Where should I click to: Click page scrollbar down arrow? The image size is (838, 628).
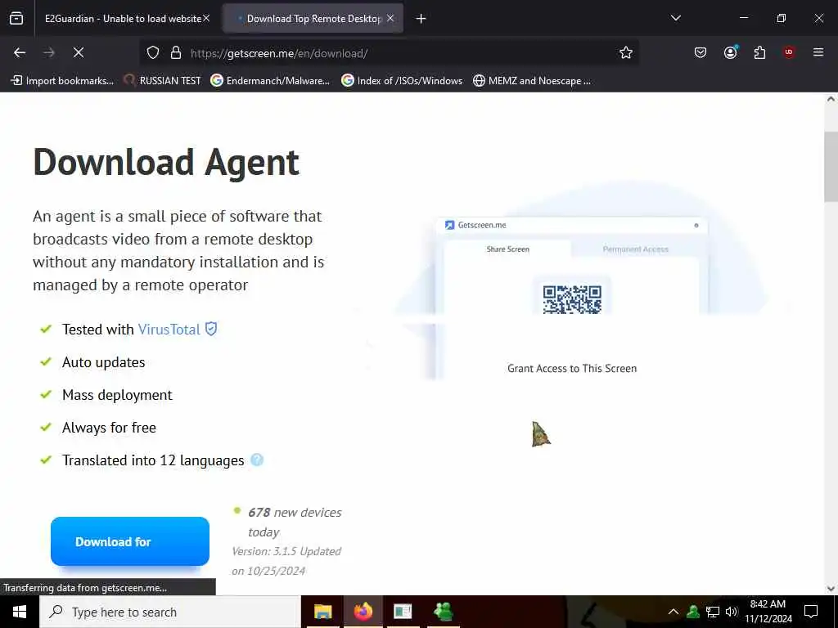click(x=831, y=589)
